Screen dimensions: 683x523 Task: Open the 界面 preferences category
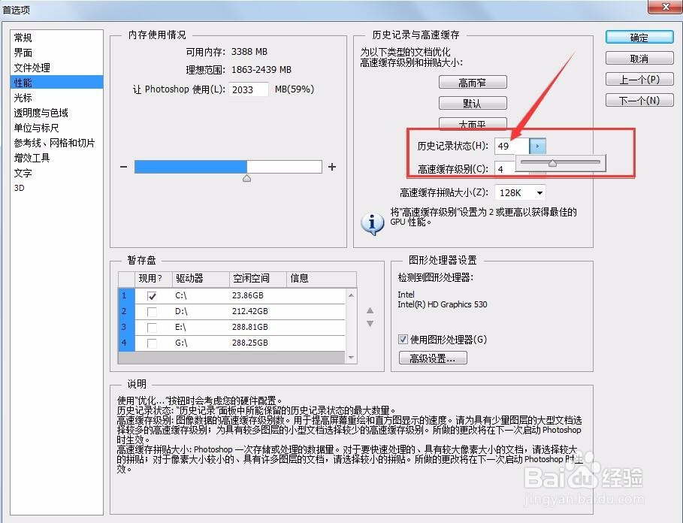point(23,53)
